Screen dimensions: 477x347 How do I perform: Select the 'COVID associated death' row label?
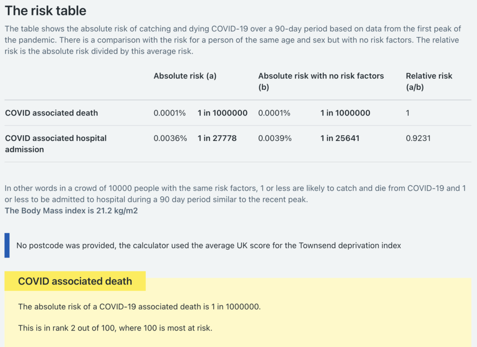point(51,113)
